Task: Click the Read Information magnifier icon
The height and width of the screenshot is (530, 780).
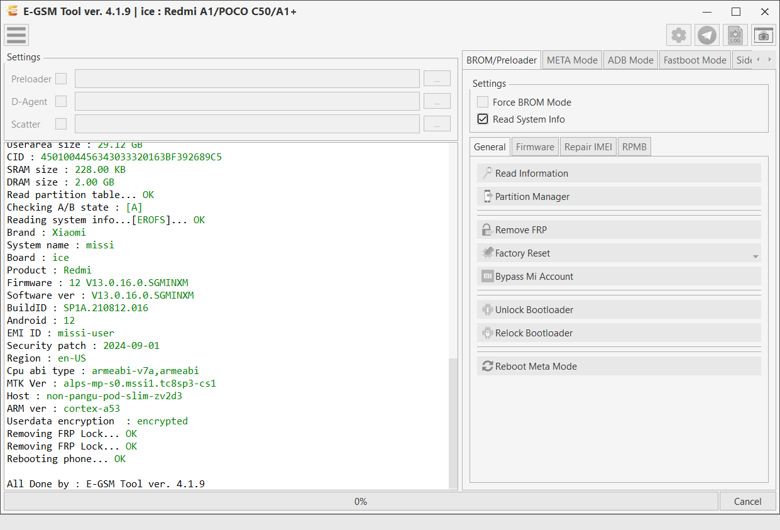Action: [487, 173]
